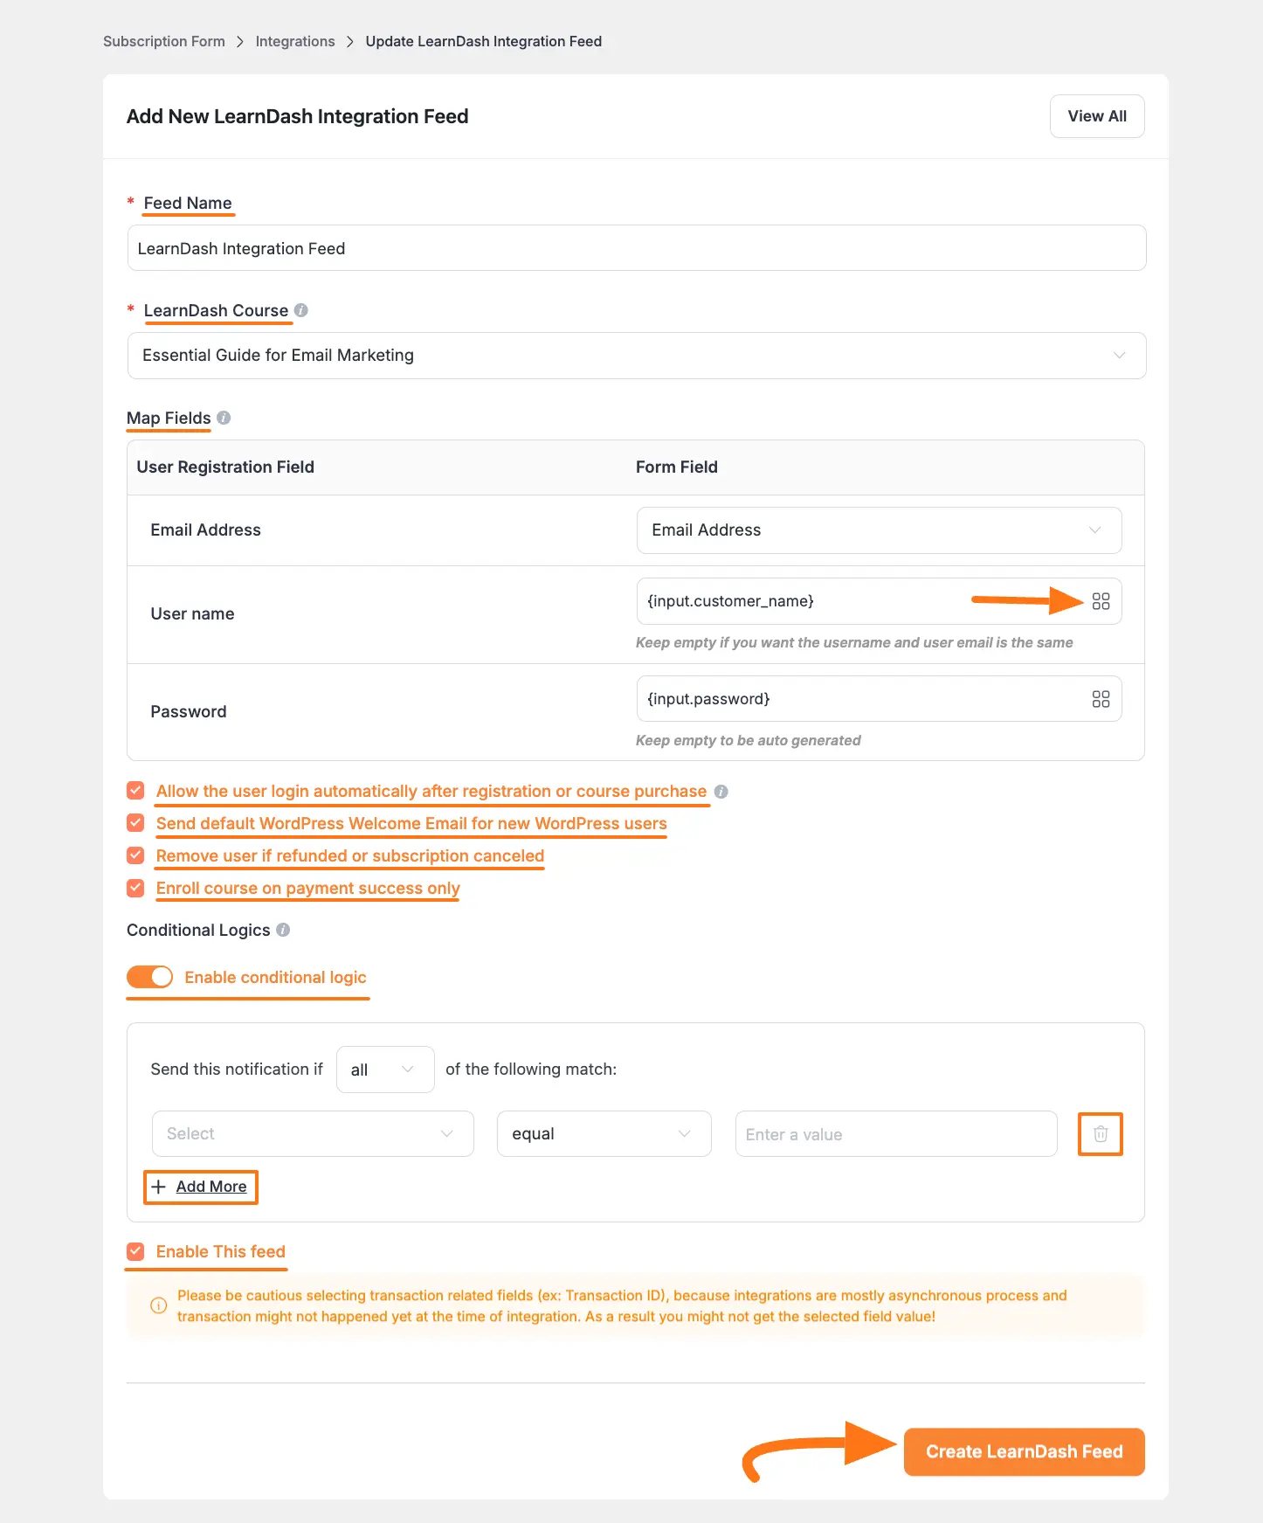Click the plus icon on Add More
This screenshot has height=1523, width=1263.
[158, 1187]
